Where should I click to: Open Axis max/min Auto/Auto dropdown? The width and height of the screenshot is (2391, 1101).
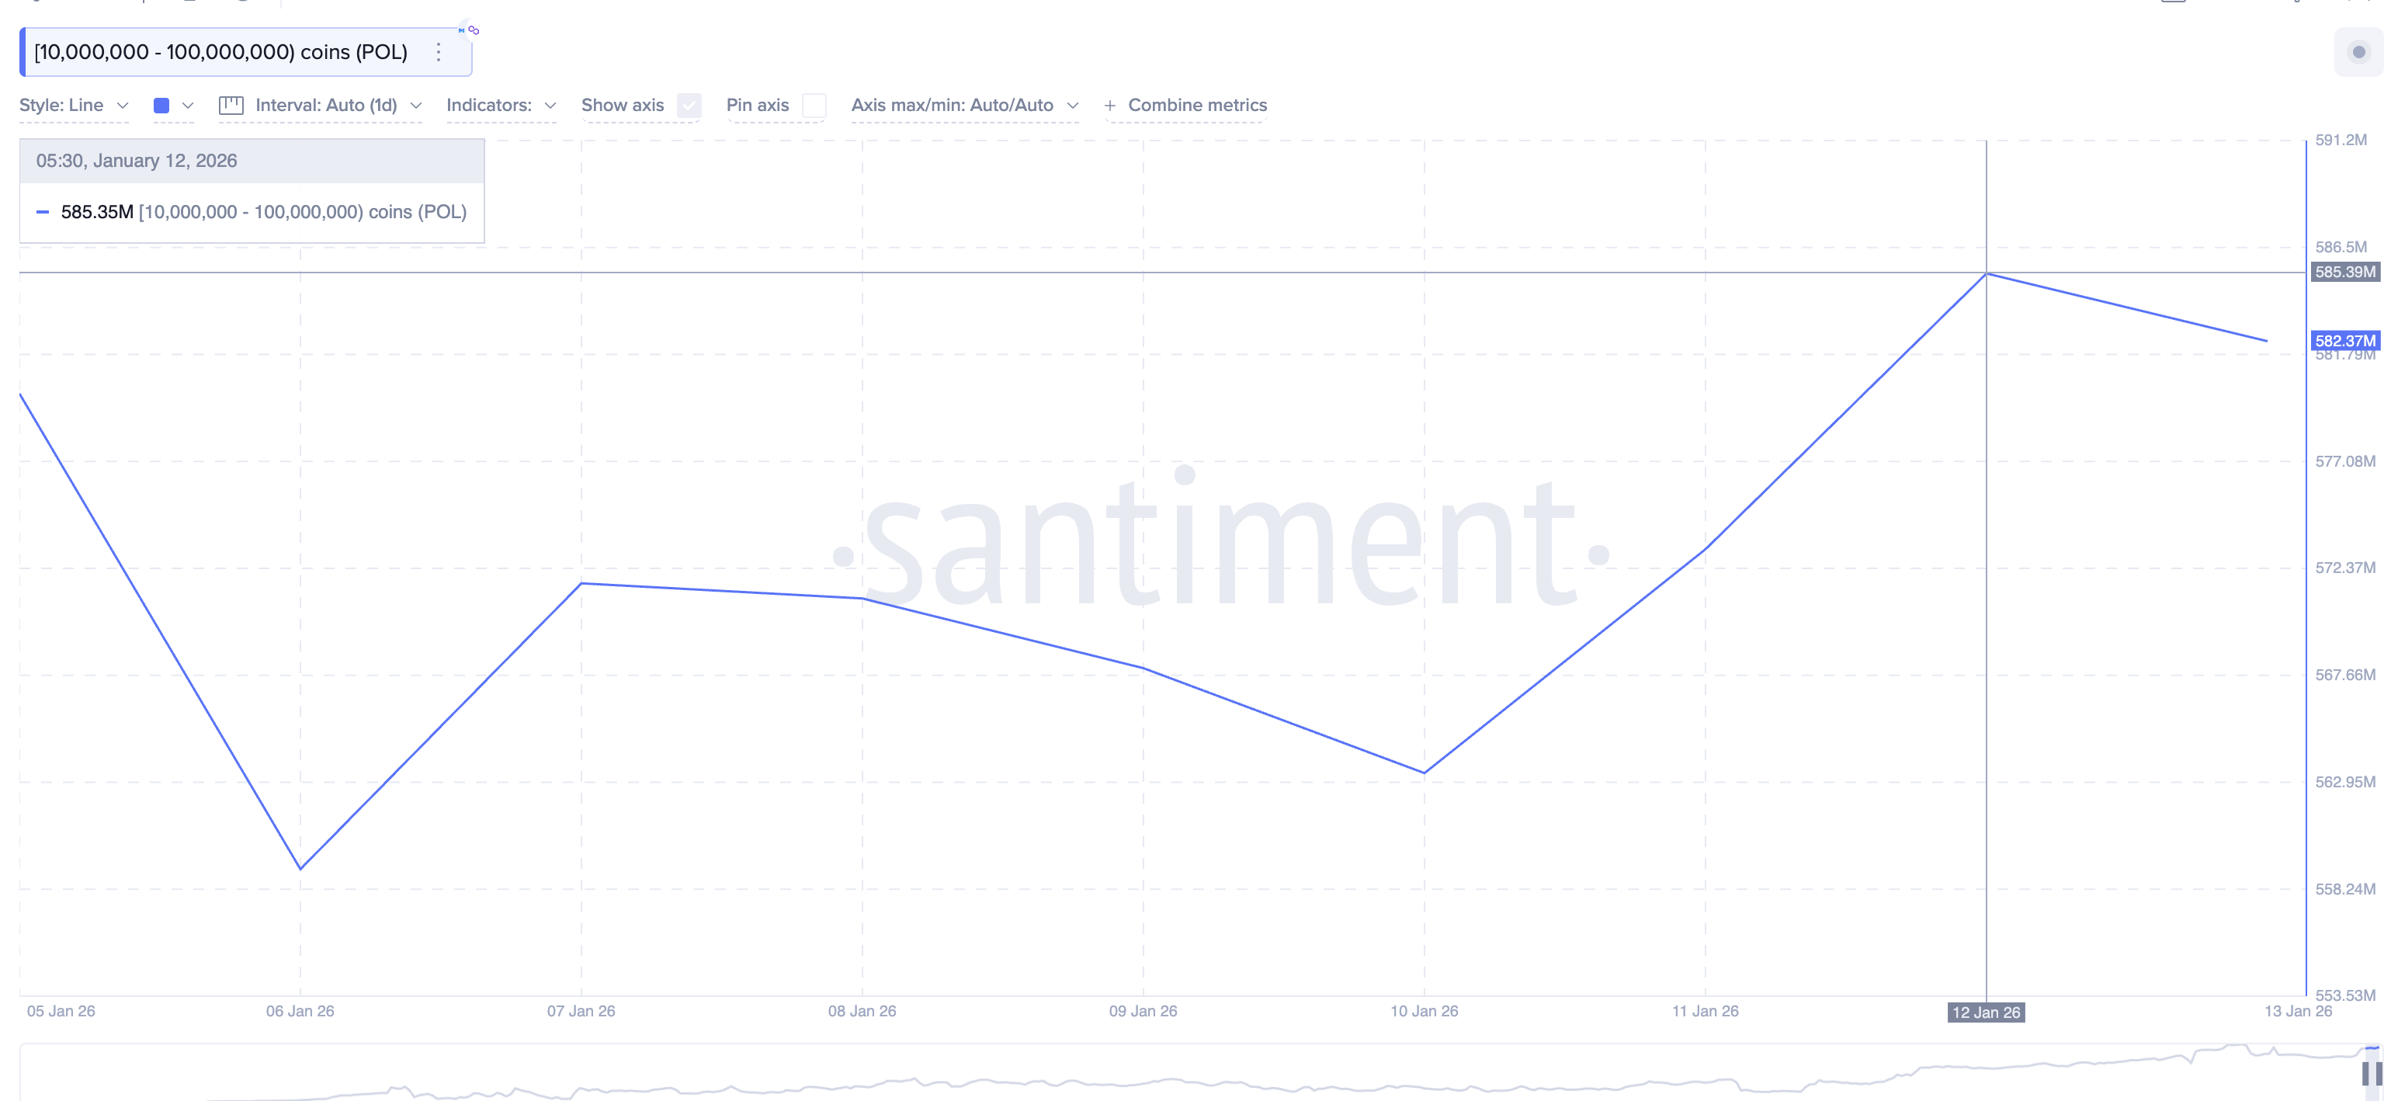[964, 106]
